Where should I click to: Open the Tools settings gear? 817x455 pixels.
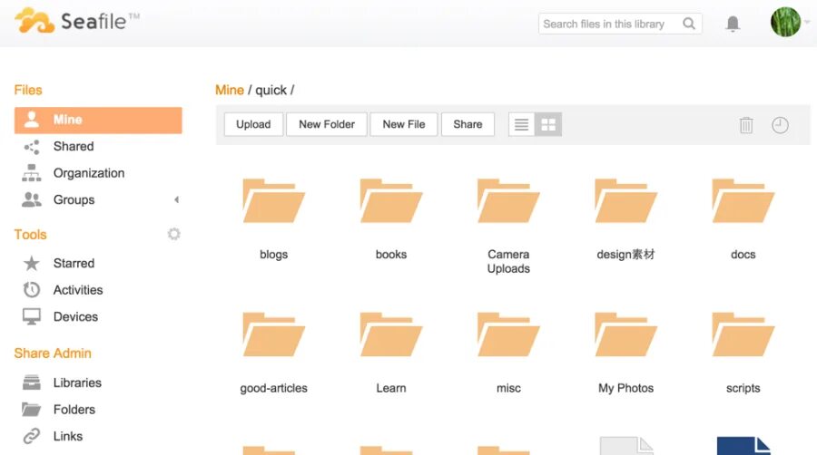pos(173,234)
